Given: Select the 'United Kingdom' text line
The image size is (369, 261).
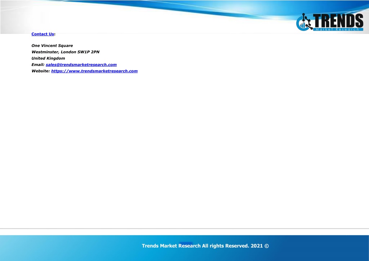Looking at the screenshot, I should [x=48, y=58].
